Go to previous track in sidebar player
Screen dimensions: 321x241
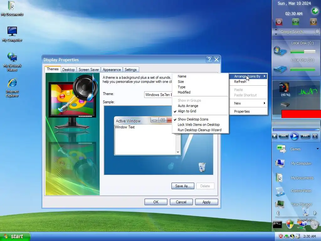[x=283, y=136]
